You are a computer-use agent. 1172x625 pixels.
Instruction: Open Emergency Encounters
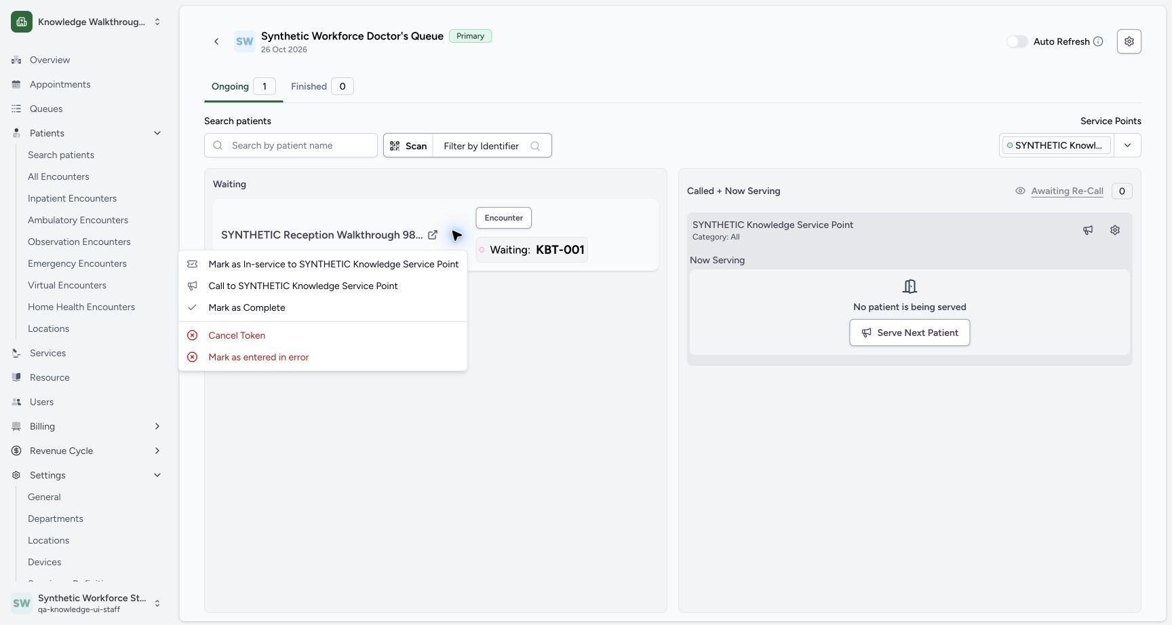77,263
